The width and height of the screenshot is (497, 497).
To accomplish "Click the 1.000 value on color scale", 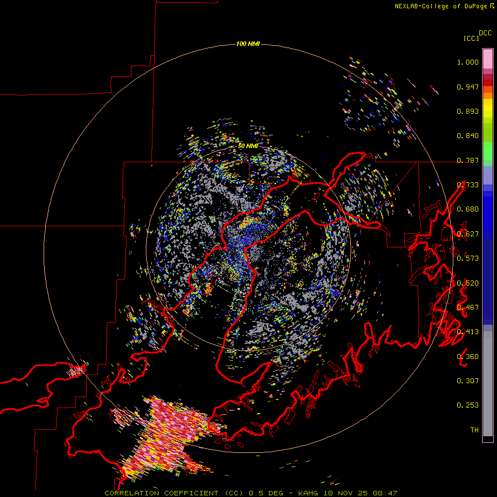I will 468,62.
